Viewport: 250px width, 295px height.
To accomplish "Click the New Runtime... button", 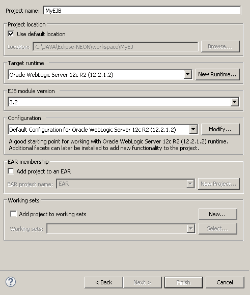I will coord(217,74).
